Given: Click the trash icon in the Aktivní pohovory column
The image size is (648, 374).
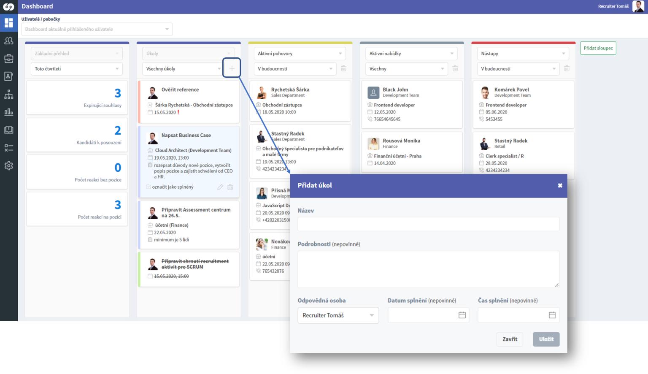Looking at the screenshot, I should coord(343,68).
